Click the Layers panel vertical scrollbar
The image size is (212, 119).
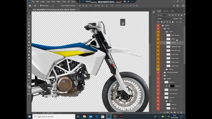pos(184,45)
